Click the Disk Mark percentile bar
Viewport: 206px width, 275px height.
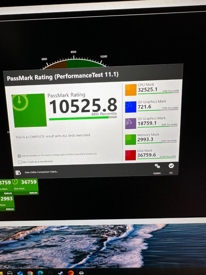[157, 158]
